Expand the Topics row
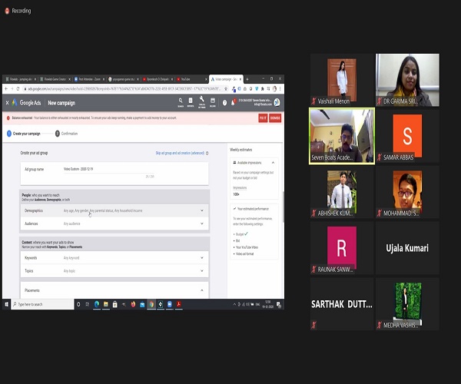This screenshot has width=461, height=384. click(x=114, y=270)
